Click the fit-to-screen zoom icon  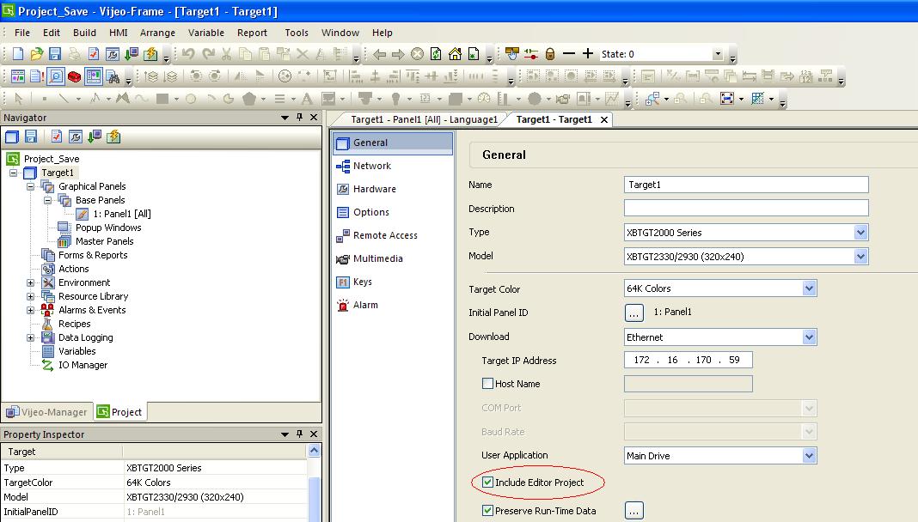tap(726, 99)
